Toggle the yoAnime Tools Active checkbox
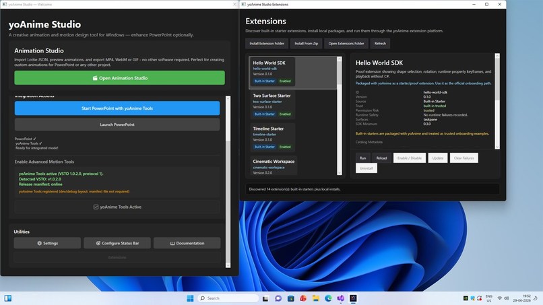Image resolution: width=543 pixels, height=305 pixels. 96,207
